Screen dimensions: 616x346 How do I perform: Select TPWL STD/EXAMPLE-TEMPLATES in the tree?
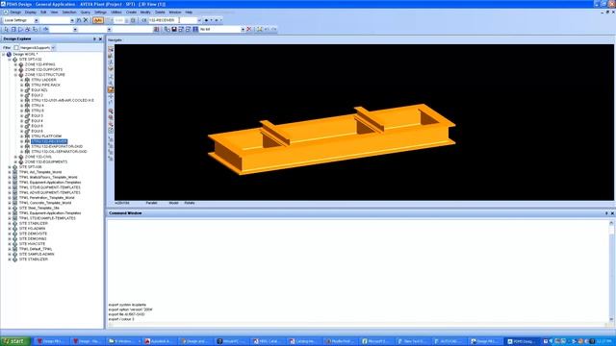tap(47, 218)
